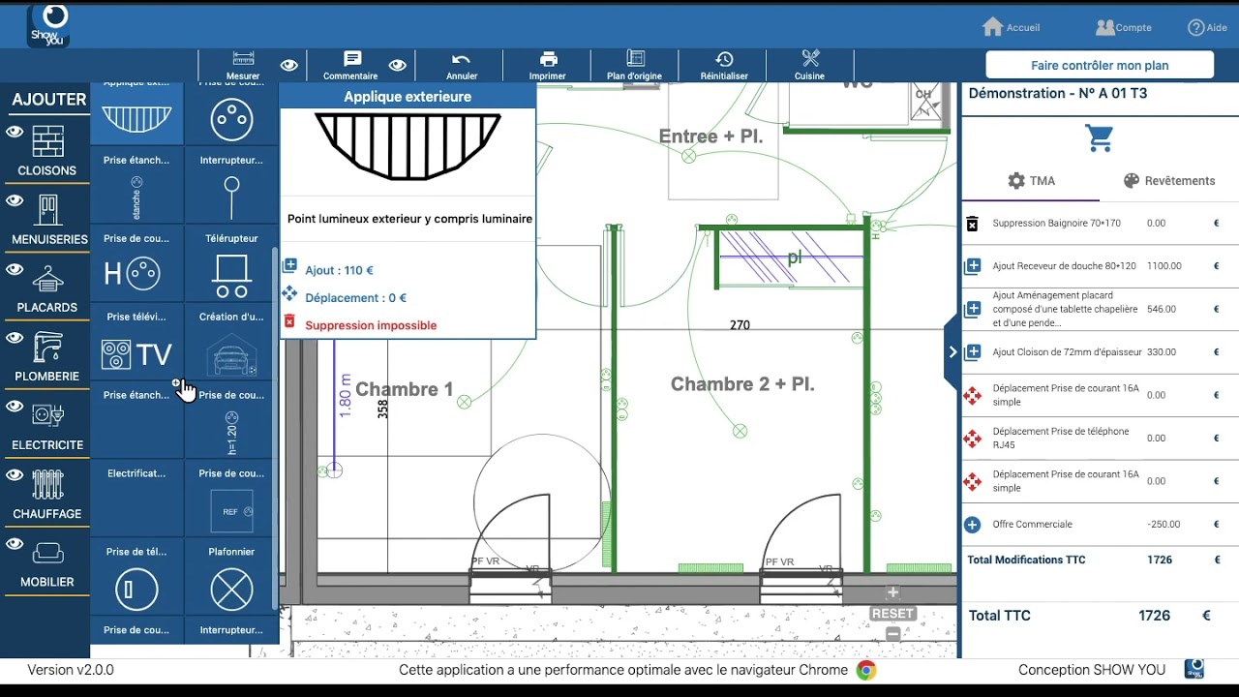Zoom out with the minus button
The height and width of the screenshot is (697, 1239).
point(892,634)
